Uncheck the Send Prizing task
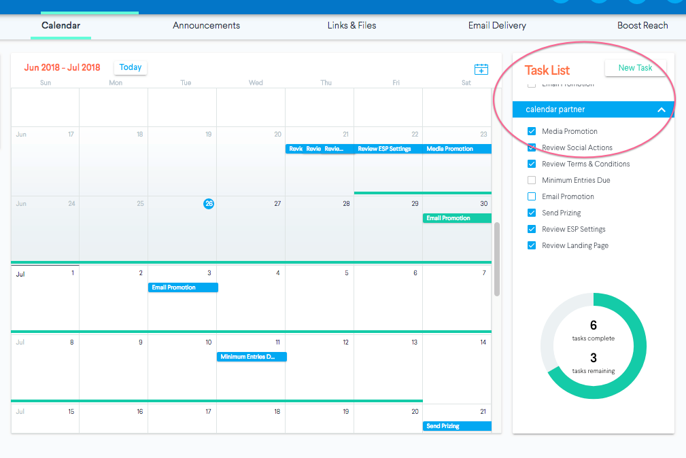 tap(532, 213)
